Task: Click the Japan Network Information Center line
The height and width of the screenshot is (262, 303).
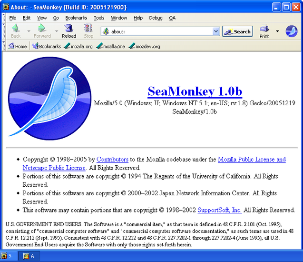Action: (149, 197)
